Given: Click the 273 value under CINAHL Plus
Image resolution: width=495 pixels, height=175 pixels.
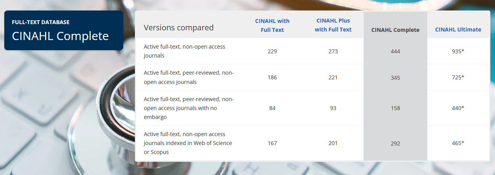Looking at the screenshot, I should click(333, 51).
